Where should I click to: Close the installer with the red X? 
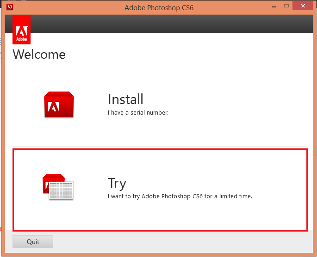point(304,6)
